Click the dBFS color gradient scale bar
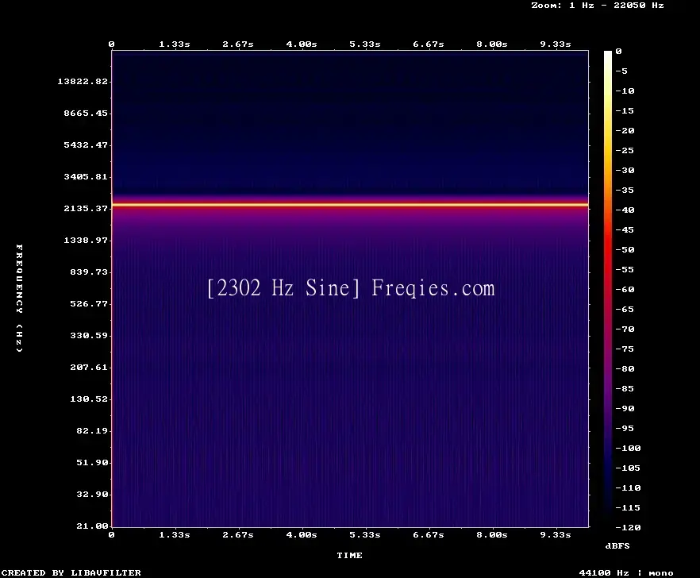 608,289
